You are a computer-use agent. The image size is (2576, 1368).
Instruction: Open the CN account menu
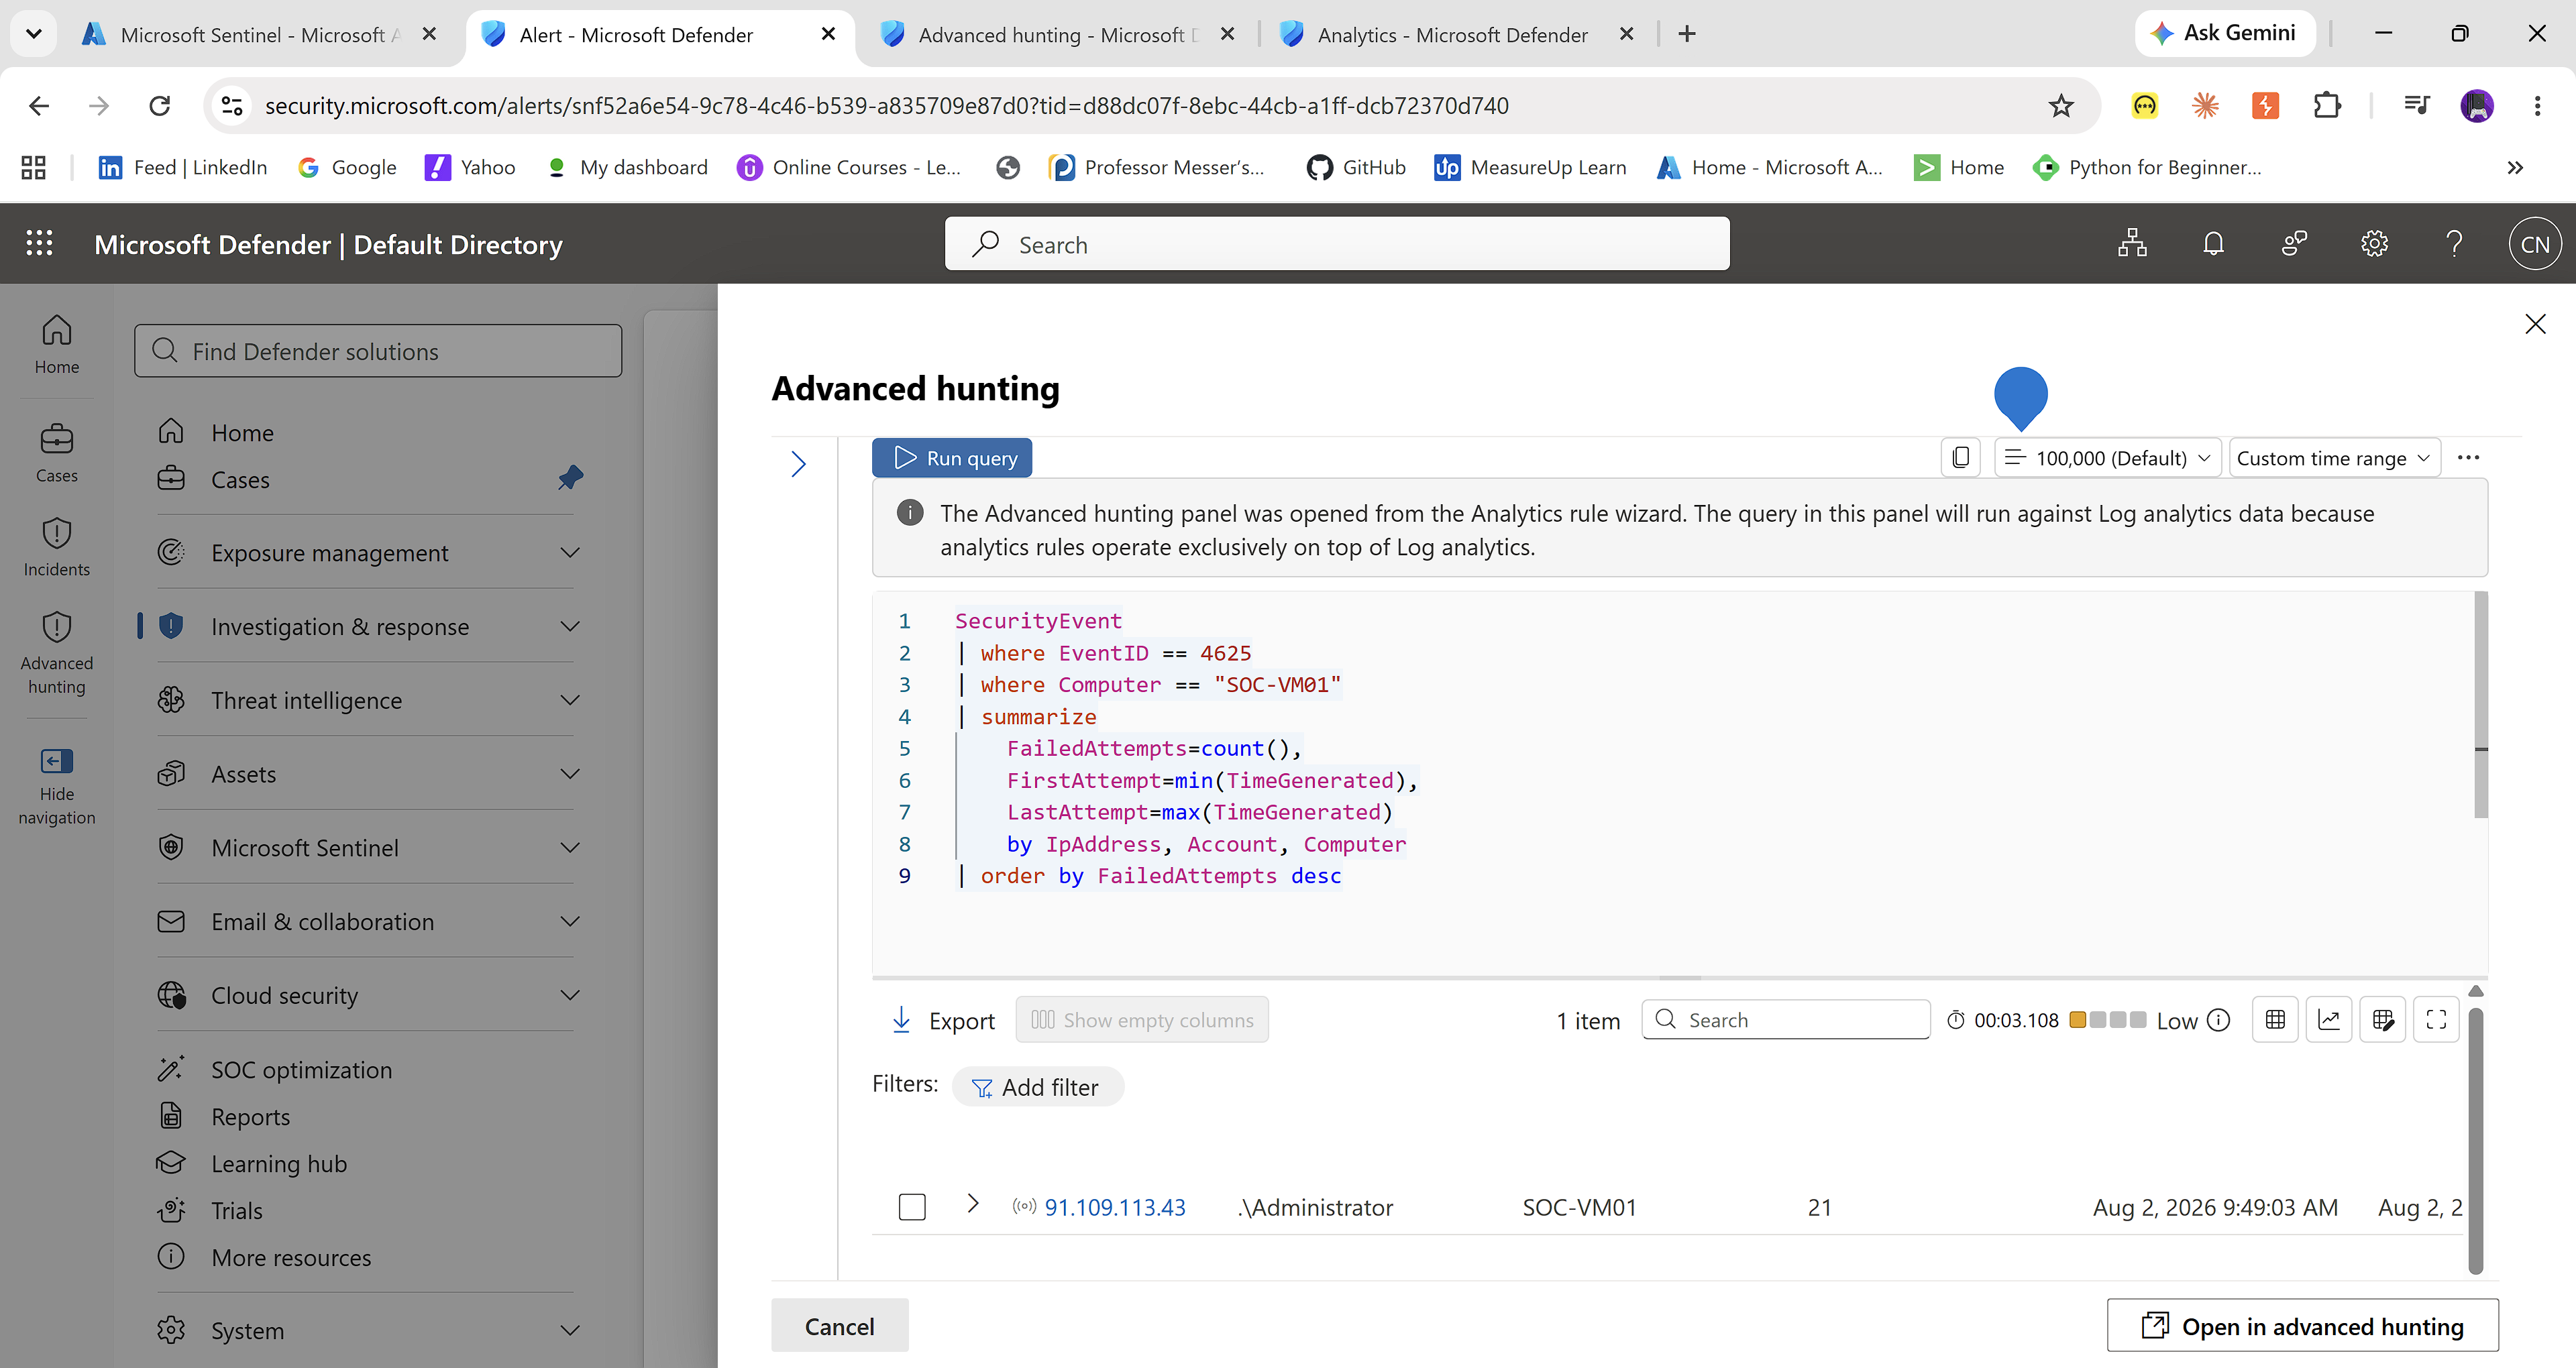coord(2535,244)
